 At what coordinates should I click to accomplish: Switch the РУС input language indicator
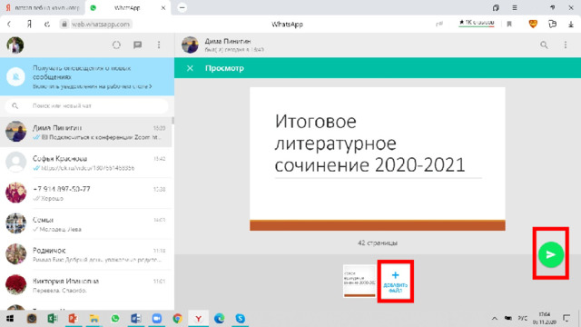(x=523, y=319)
